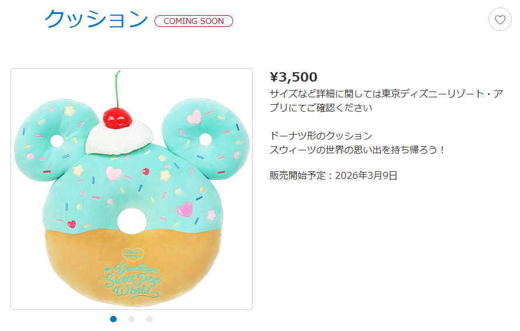The height and width of the screenshot is (331, 520).
Task: Click the small hole in the left ear
Action: click(x=57, y=141)
